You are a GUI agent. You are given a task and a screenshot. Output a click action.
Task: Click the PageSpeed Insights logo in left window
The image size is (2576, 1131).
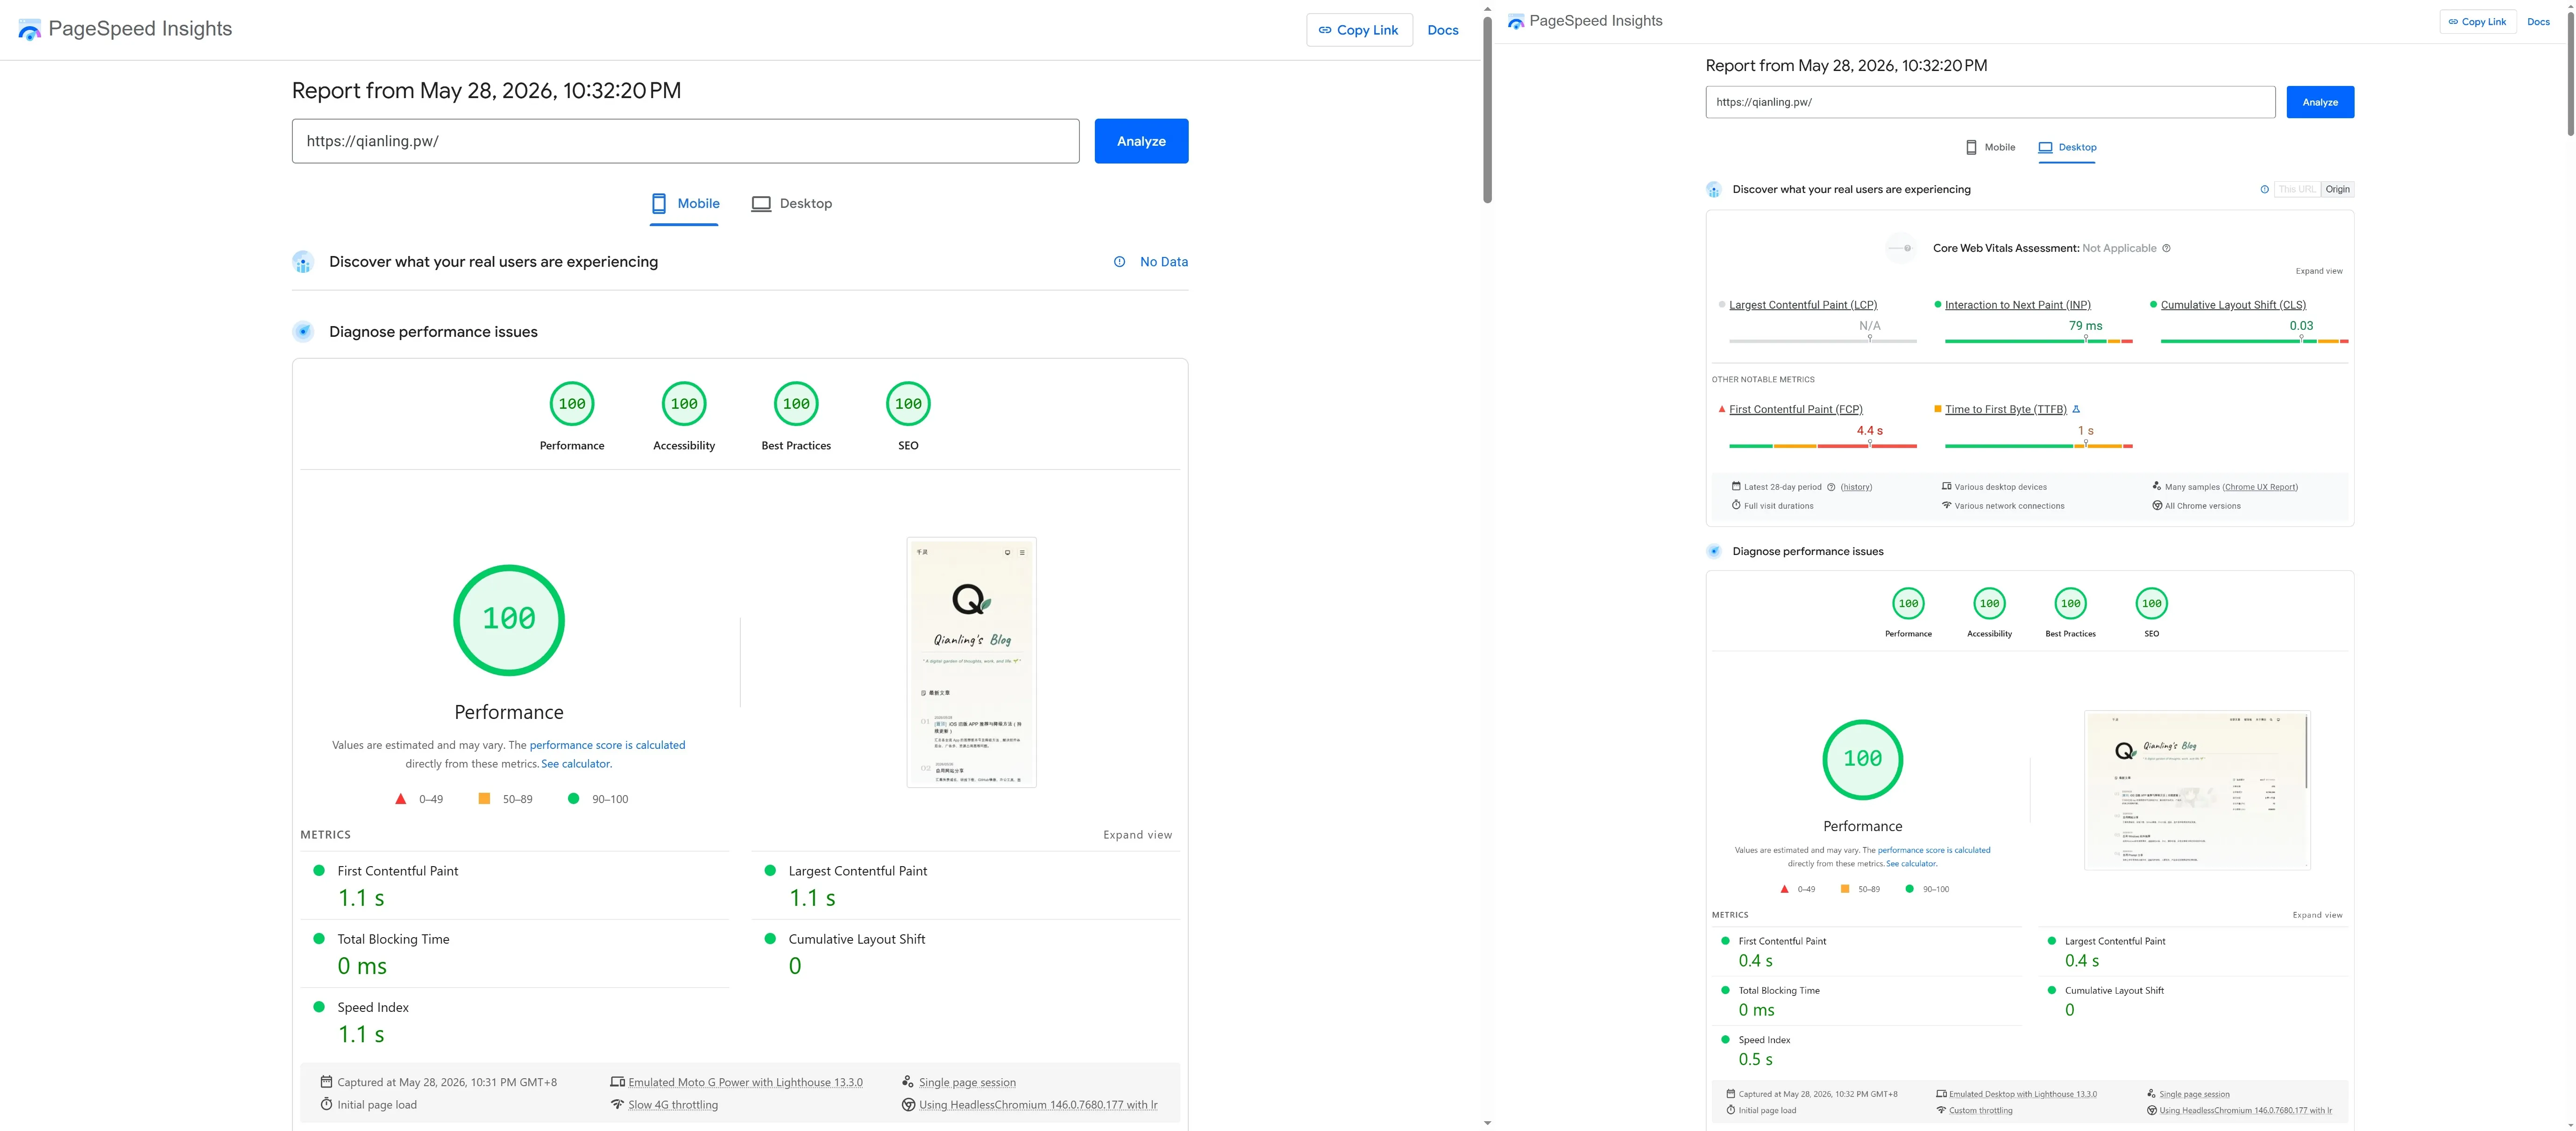point(30,30)
